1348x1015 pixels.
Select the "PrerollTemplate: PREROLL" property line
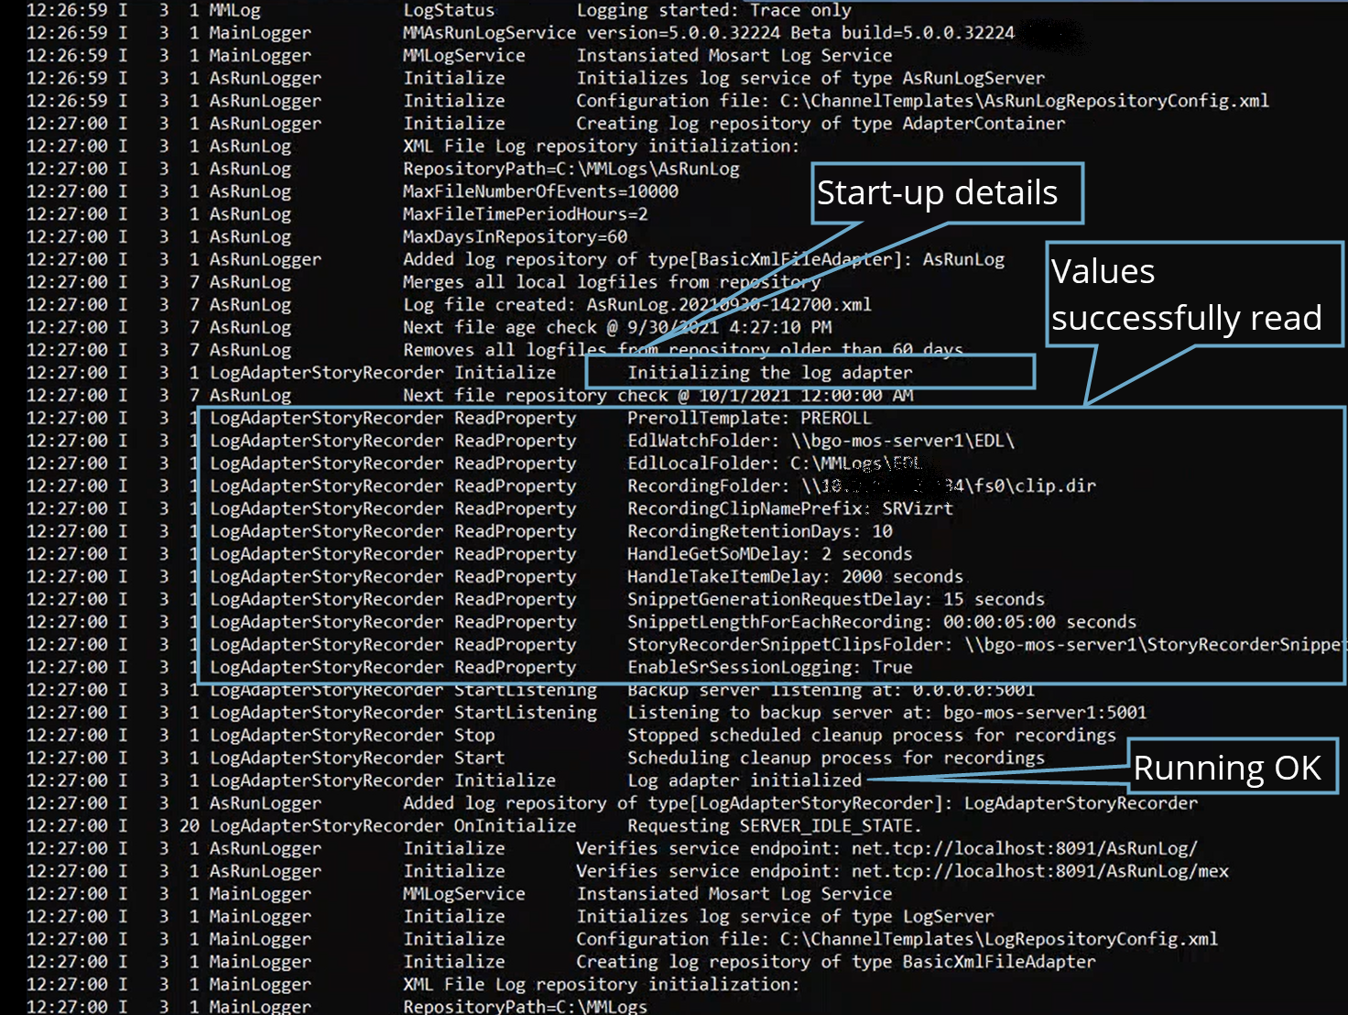click(x=748, y=419)
